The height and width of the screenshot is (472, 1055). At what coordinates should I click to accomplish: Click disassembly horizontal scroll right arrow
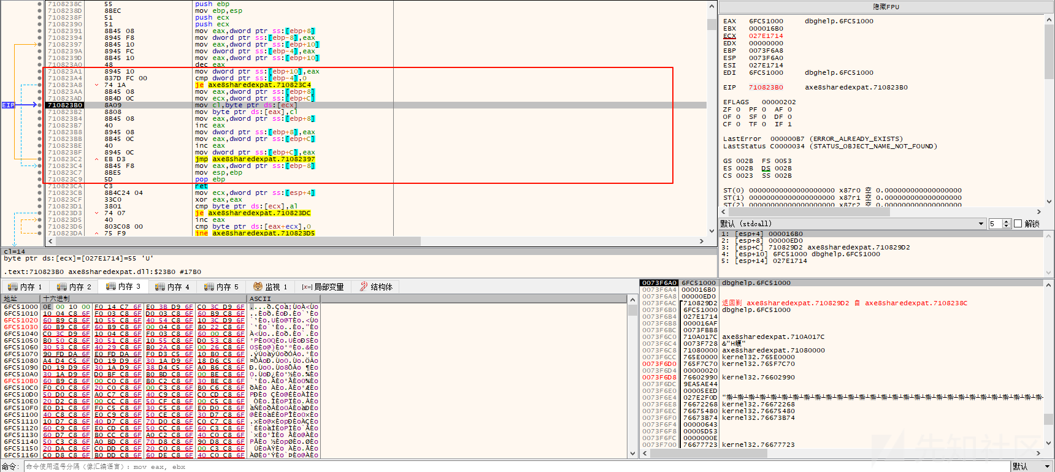(x=702, y=242)
